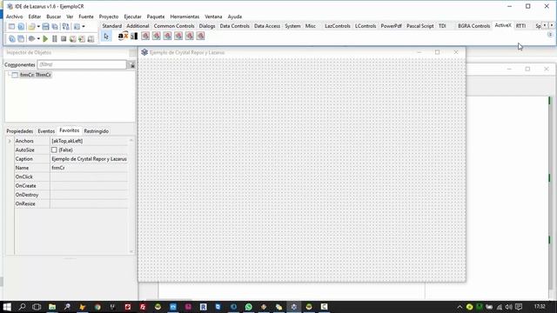Switch to the Additional palette tab
557x313 pixels.
[x=138, y=26]
